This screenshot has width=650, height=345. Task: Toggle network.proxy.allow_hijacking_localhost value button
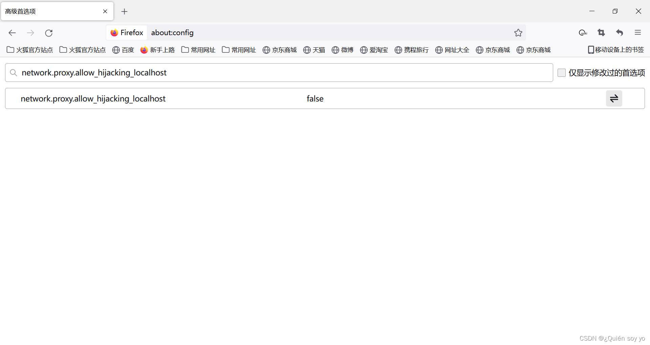pos(614,98)
